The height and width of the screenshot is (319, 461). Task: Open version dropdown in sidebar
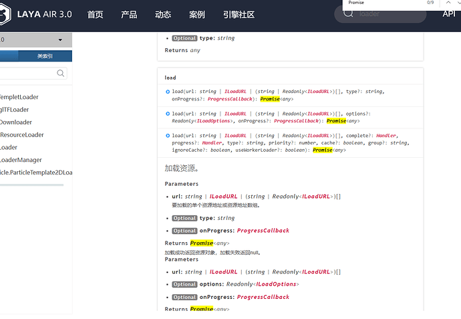pyautogui.click(x=36, y=39)
